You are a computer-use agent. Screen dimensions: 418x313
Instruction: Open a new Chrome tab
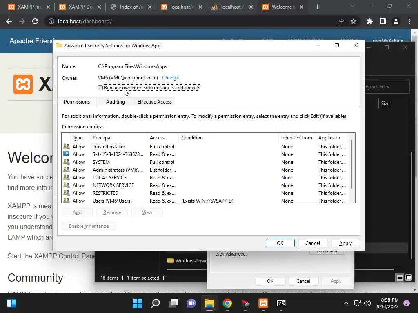click(317, 7)
